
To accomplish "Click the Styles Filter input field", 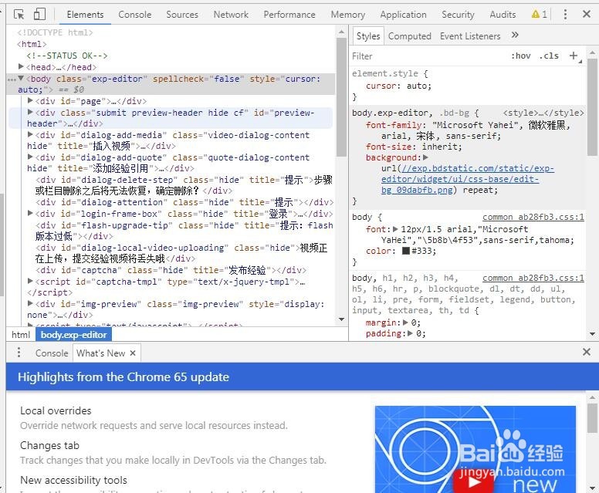I will click(x=428, y=56).
